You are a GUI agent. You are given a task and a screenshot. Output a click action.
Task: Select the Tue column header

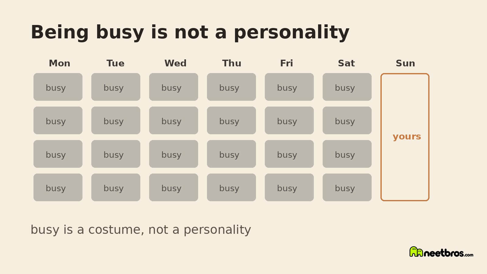pos(115,63)
